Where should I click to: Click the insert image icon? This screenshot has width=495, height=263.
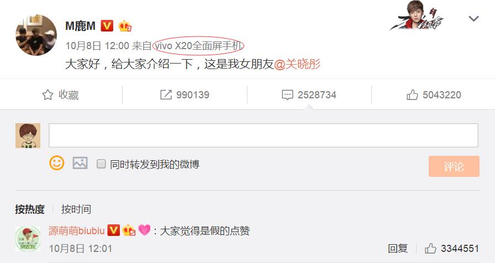click(80, 163)
